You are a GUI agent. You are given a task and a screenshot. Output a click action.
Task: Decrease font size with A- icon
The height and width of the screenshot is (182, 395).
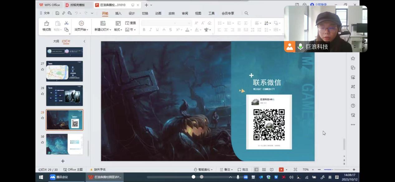tap(203, 23)
